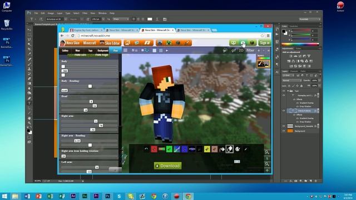Click the gif button above preview
356x200 pixels.
[x=234, y=51]
